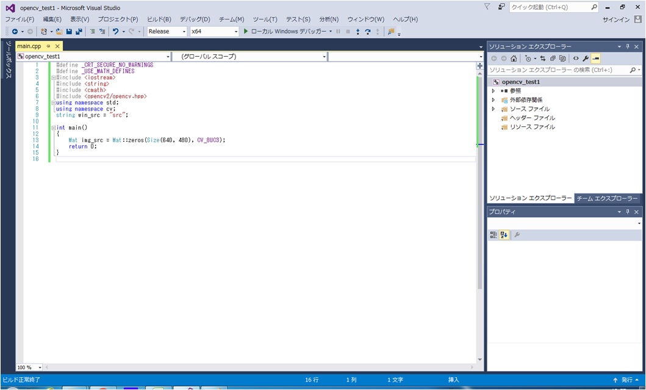Close the main.cpp tab
Viewport: 646px width, 390px height.
[57, 46]
